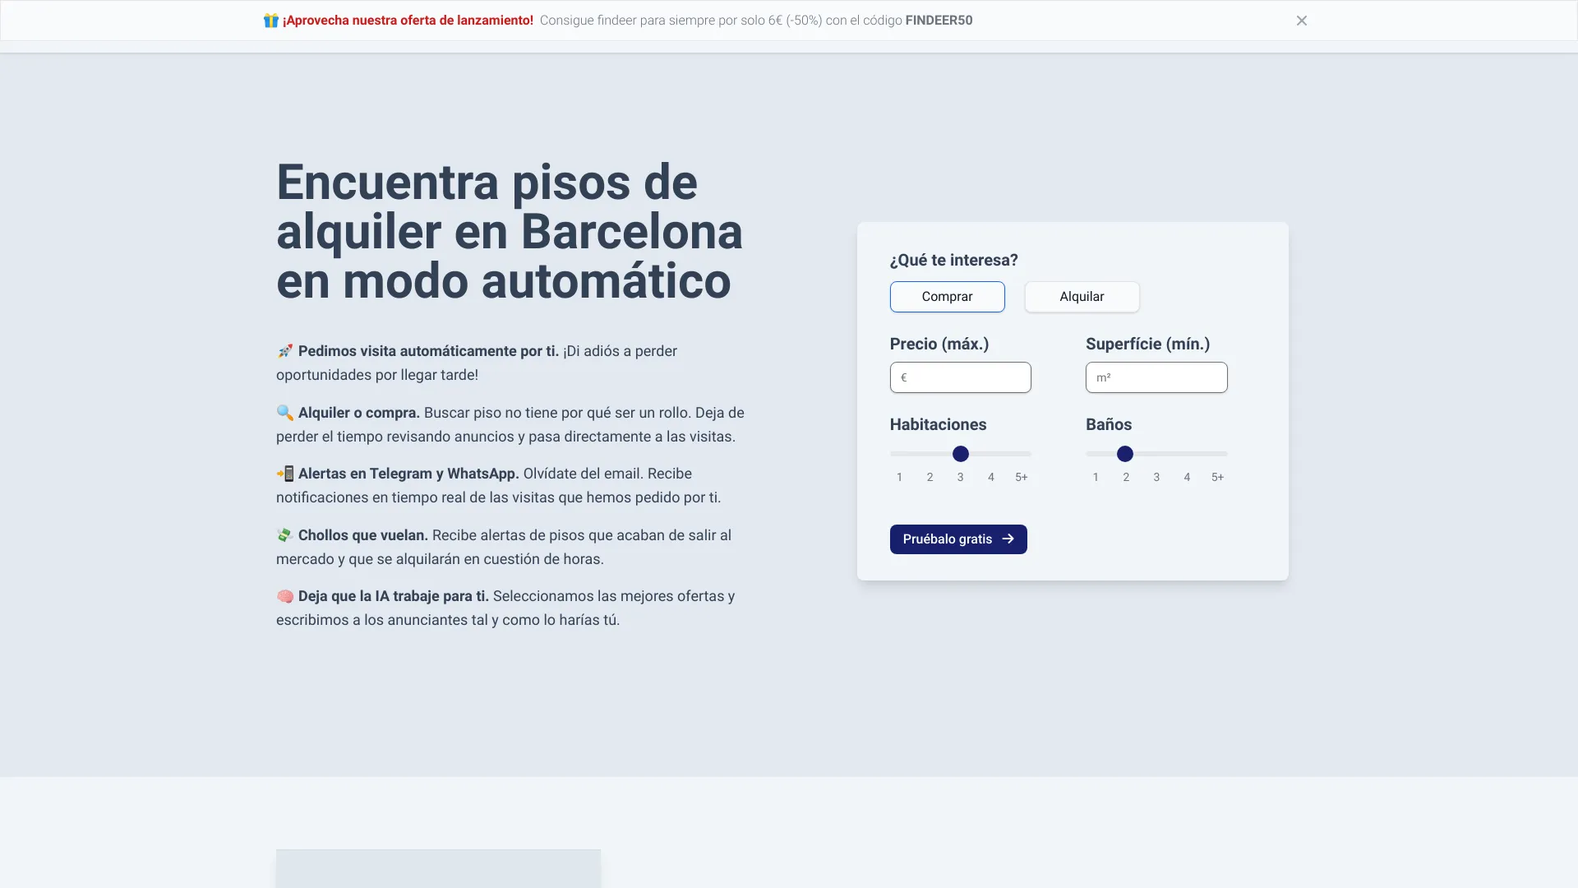Click the gift emoji in the banner
This screenshot has height=888, width=1578.
(x=270, y=20)
